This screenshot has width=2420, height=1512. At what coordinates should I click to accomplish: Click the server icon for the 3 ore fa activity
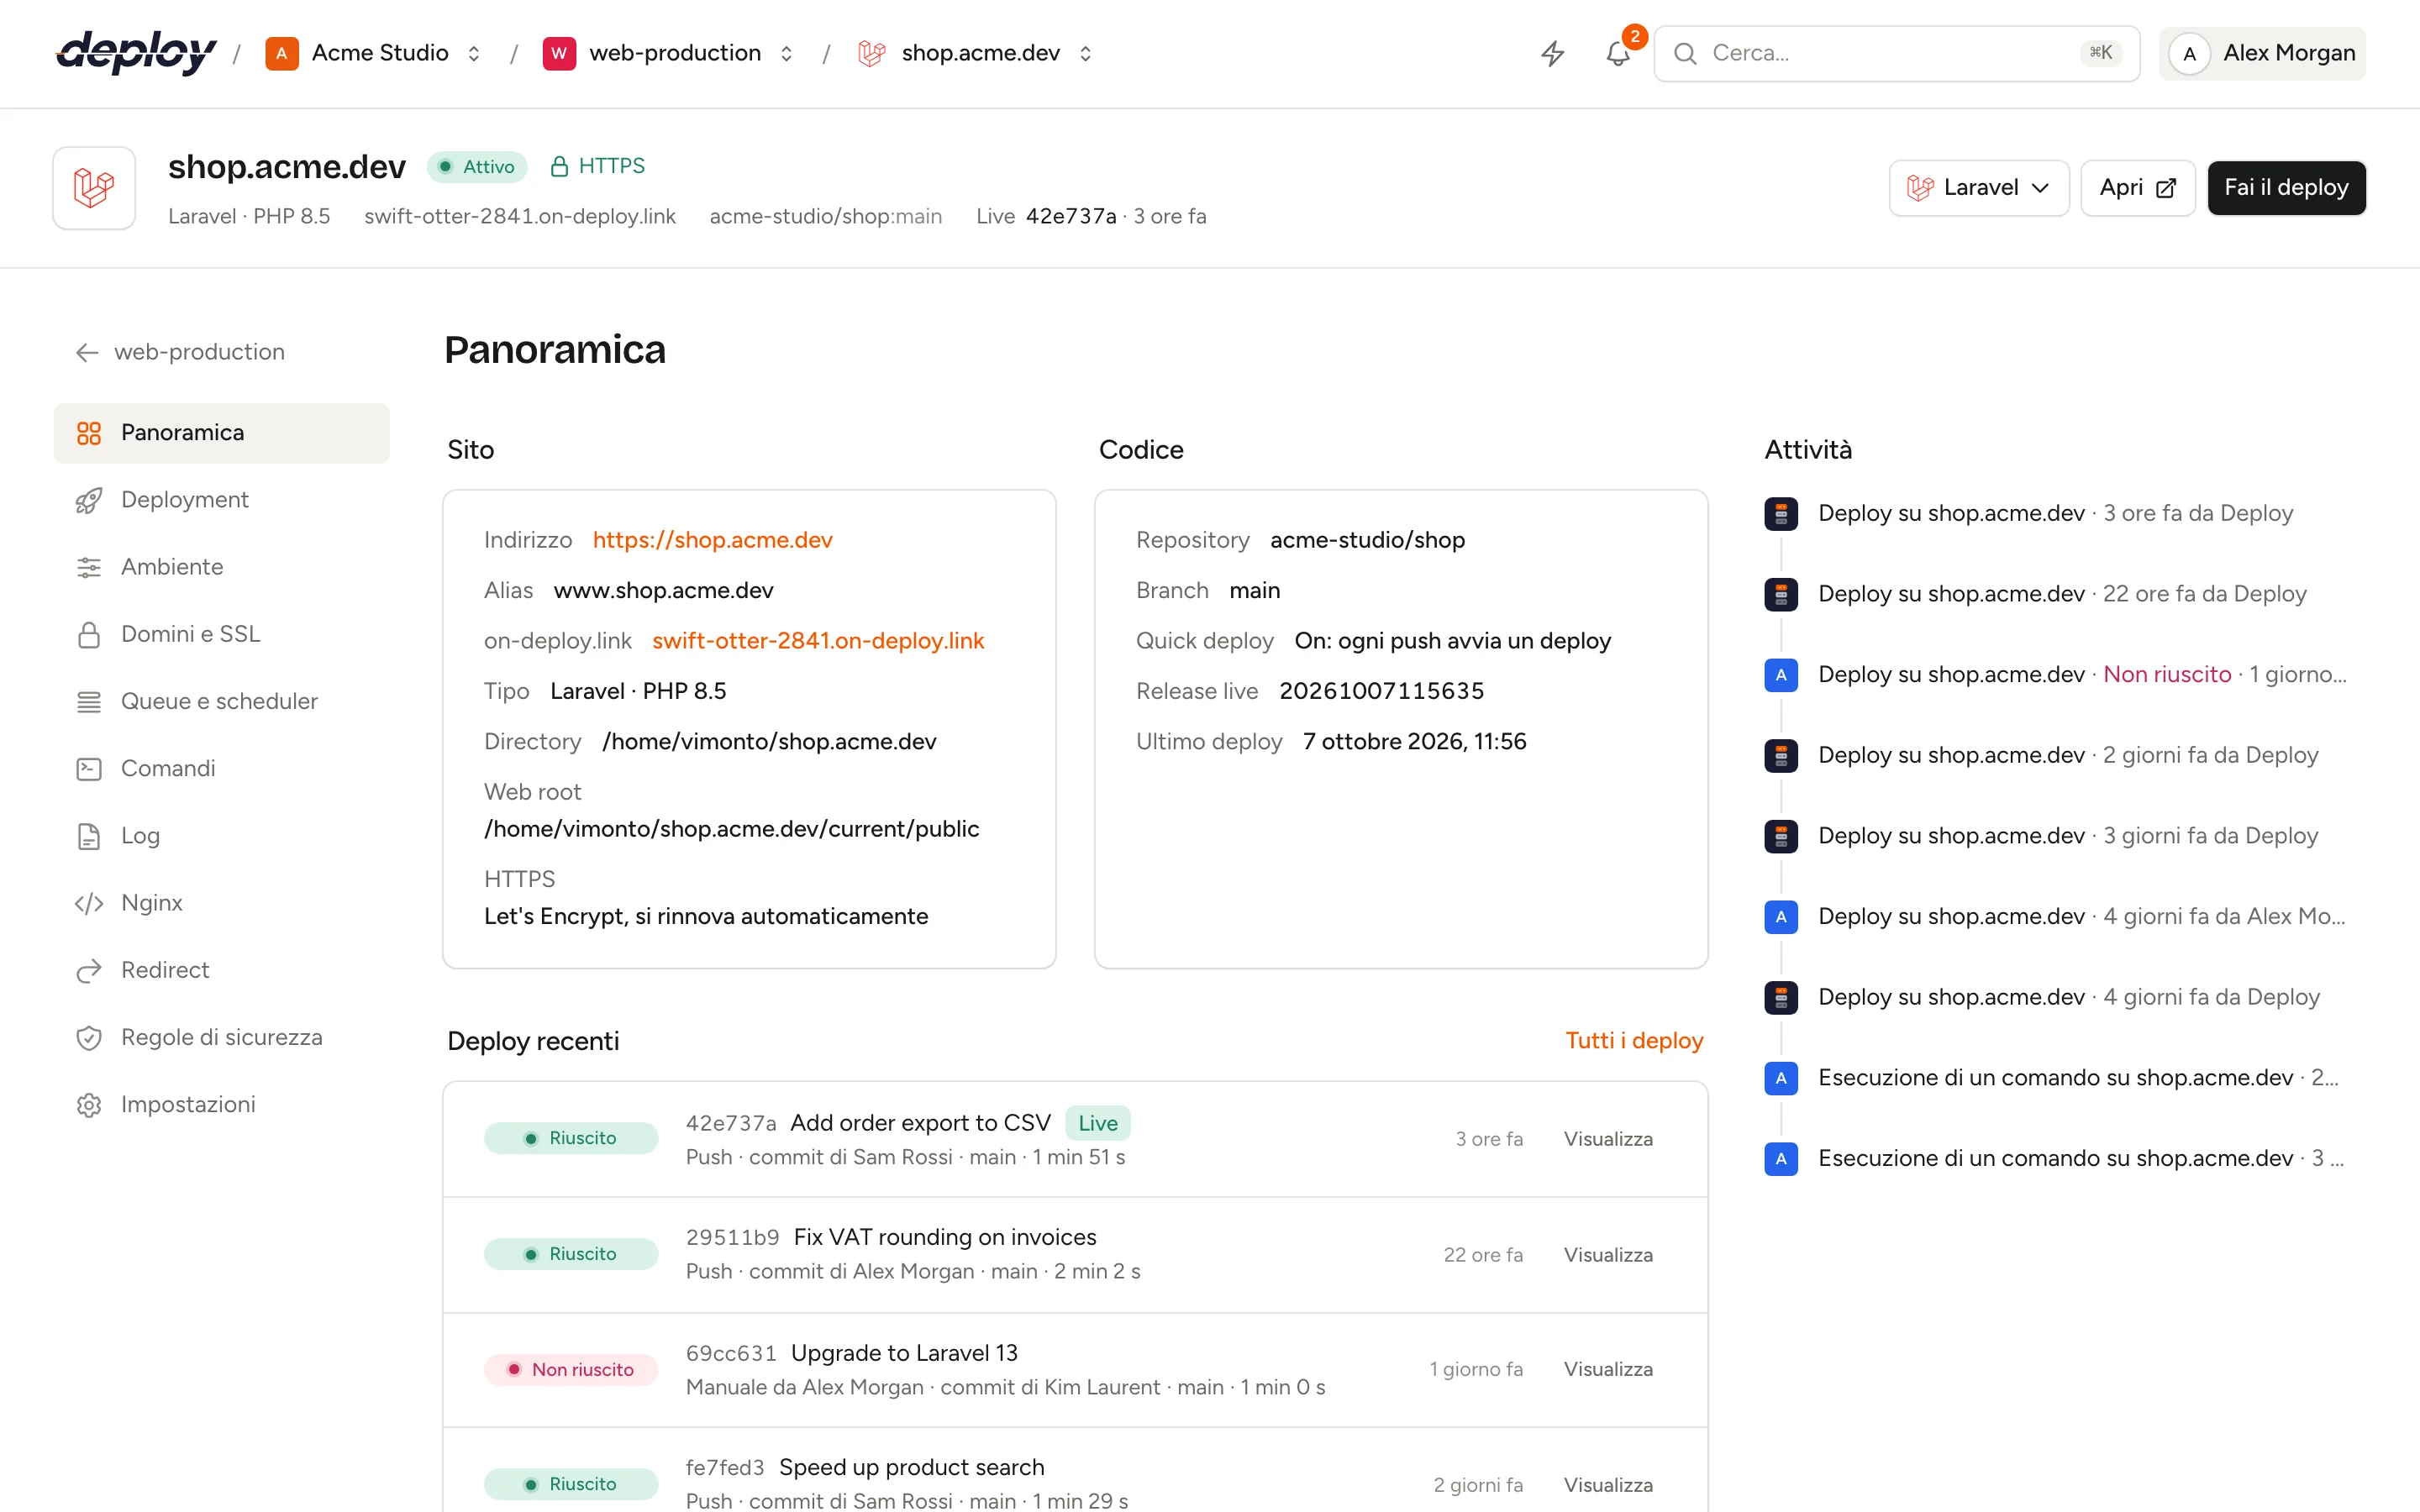point(1781,514)
